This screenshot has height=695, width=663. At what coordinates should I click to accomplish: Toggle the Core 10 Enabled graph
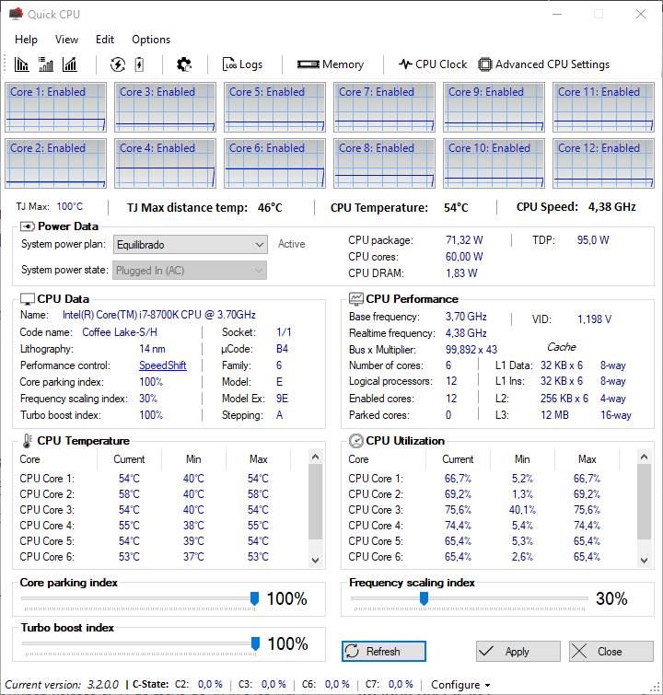[x=494, y=164]
